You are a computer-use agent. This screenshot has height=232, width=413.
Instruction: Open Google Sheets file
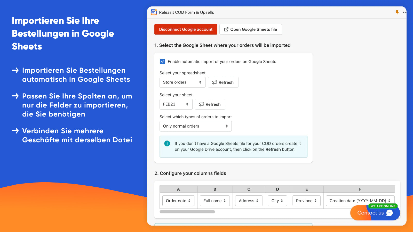coord(250,29)
